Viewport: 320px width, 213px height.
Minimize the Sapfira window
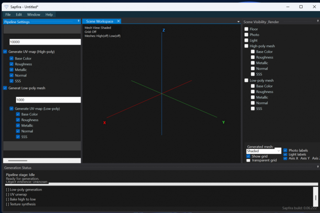coord(288,7)
